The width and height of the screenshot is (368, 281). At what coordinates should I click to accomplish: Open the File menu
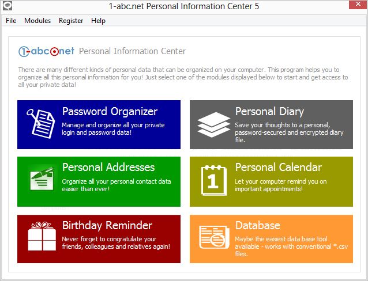(11, 21)
